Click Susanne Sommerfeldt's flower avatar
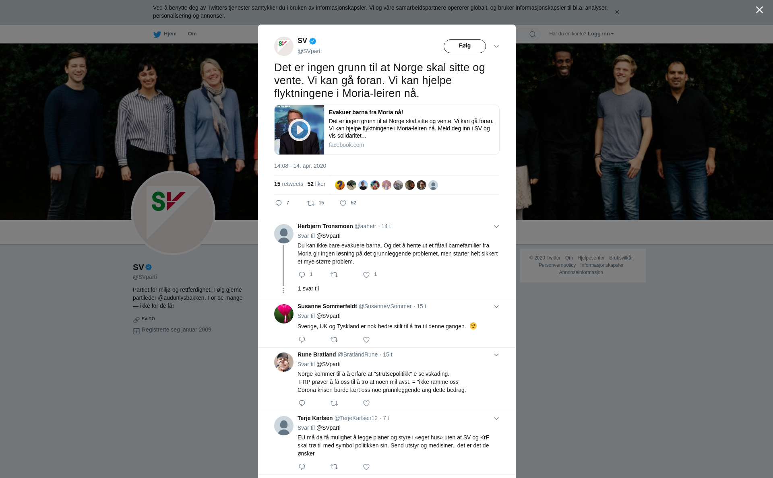 (x=284, y=314)
